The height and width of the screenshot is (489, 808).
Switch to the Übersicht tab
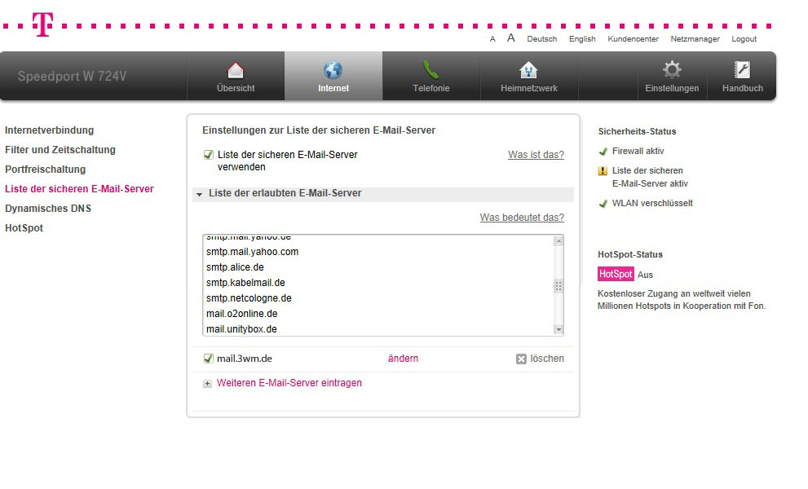click(x=236, y=77)
